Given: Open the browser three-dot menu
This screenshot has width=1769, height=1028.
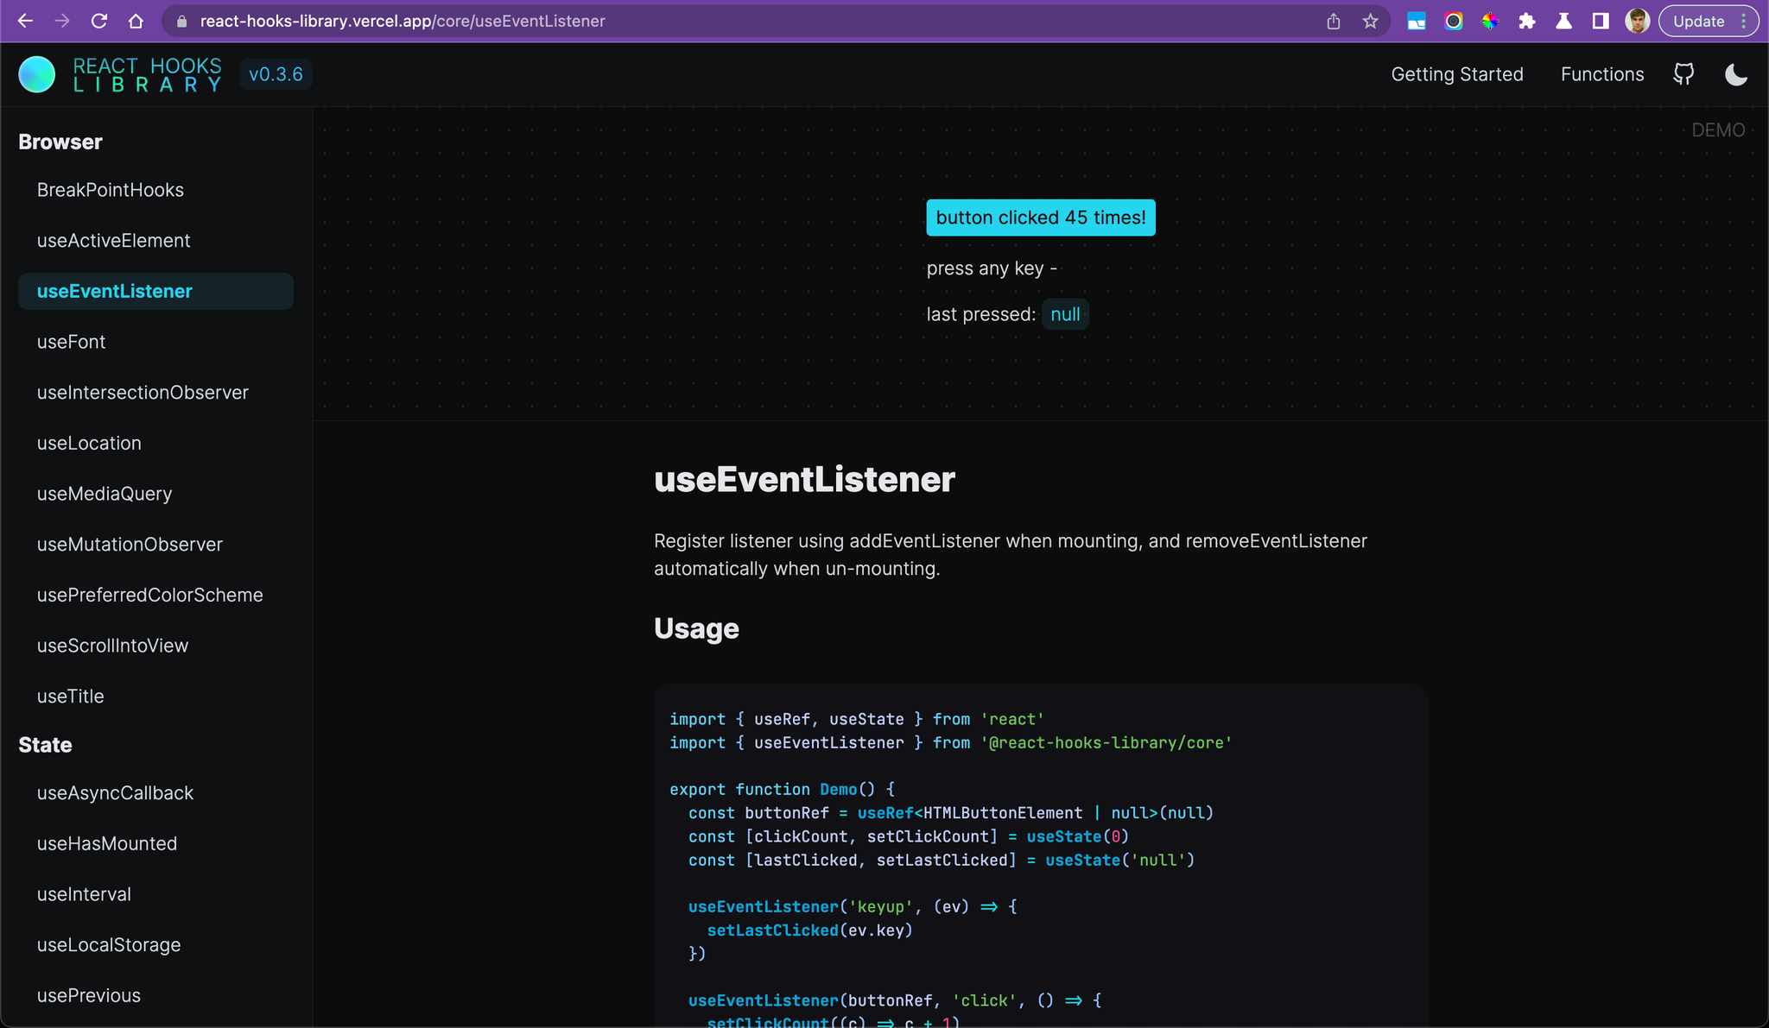Looking at the screenshot, I should (x=1744, y=21).
